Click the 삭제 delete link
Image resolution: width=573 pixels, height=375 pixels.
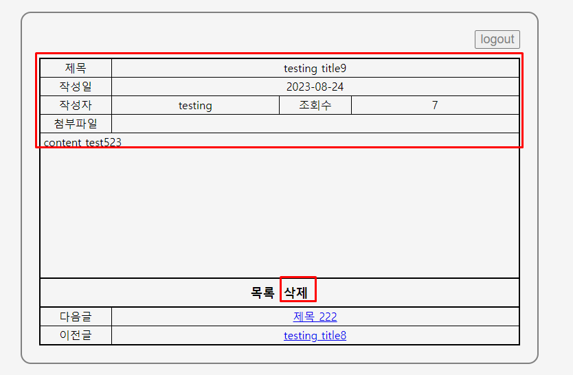(x=296, y=293)
